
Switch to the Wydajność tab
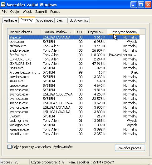point(45,20)
